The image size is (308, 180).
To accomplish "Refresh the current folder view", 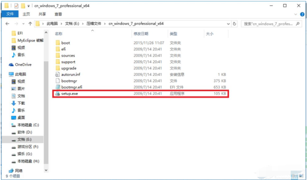I will tap(235, 24).
